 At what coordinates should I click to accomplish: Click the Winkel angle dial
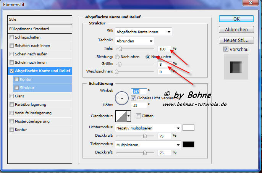[x=122, y=98]
